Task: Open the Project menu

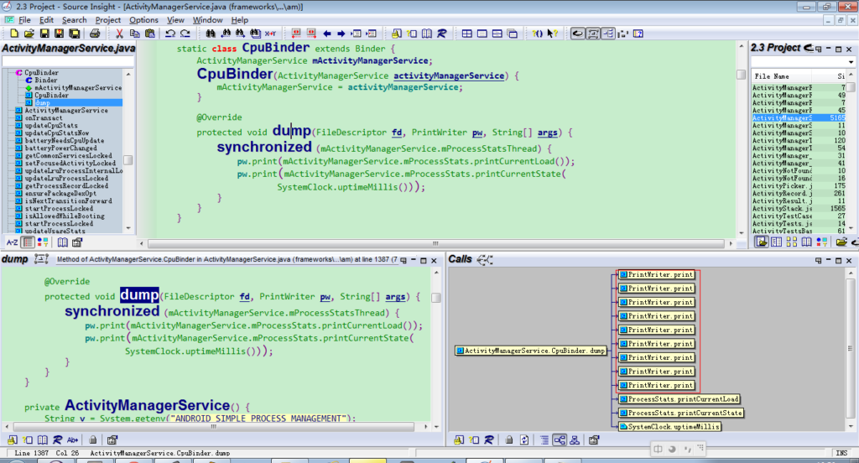Action: click(x=108, y=20)
